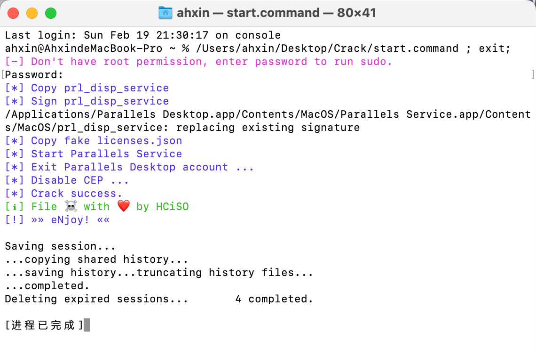Click the gray block cursor
This screenshot has height=357, width=536.
click(x=87, y=325)
